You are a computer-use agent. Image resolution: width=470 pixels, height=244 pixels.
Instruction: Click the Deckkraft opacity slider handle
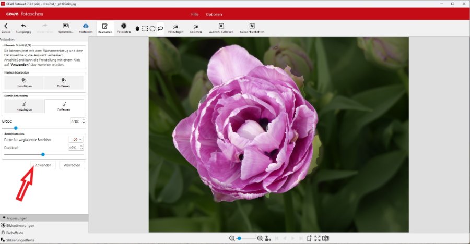coord(43,154)
